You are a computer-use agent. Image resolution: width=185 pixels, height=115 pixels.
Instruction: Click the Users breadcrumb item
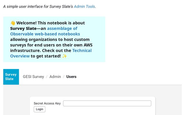point(71,77)
